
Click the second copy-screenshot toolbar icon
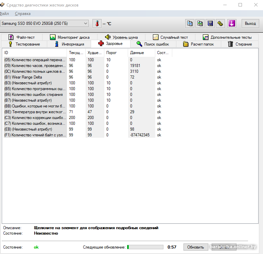point(200,23)
